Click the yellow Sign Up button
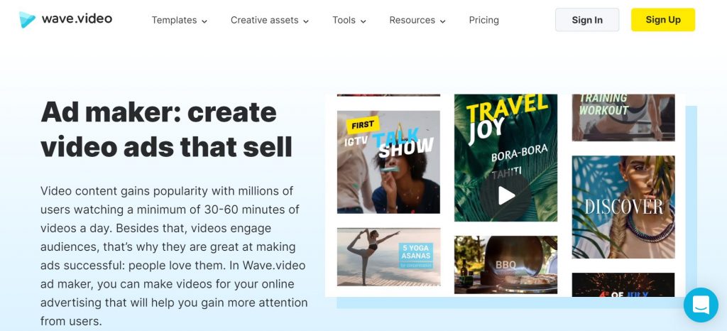Screen dimensions: 727x331 [663, 20]
